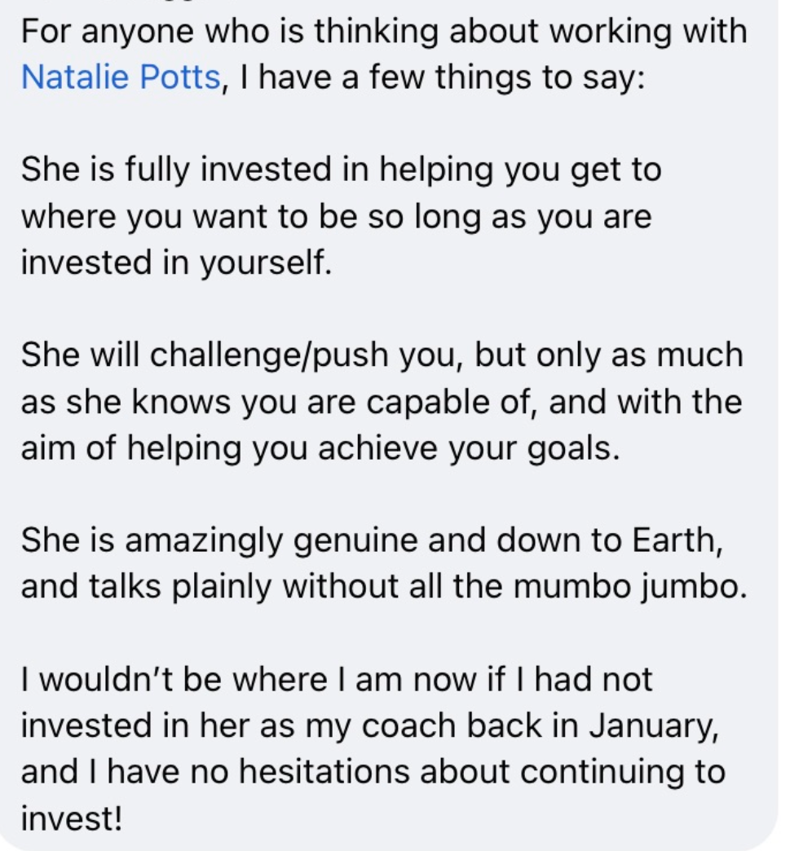The image size is (812, 851).
Task: Click the text "invested in yourself."
Action: (x=176, y=263)
